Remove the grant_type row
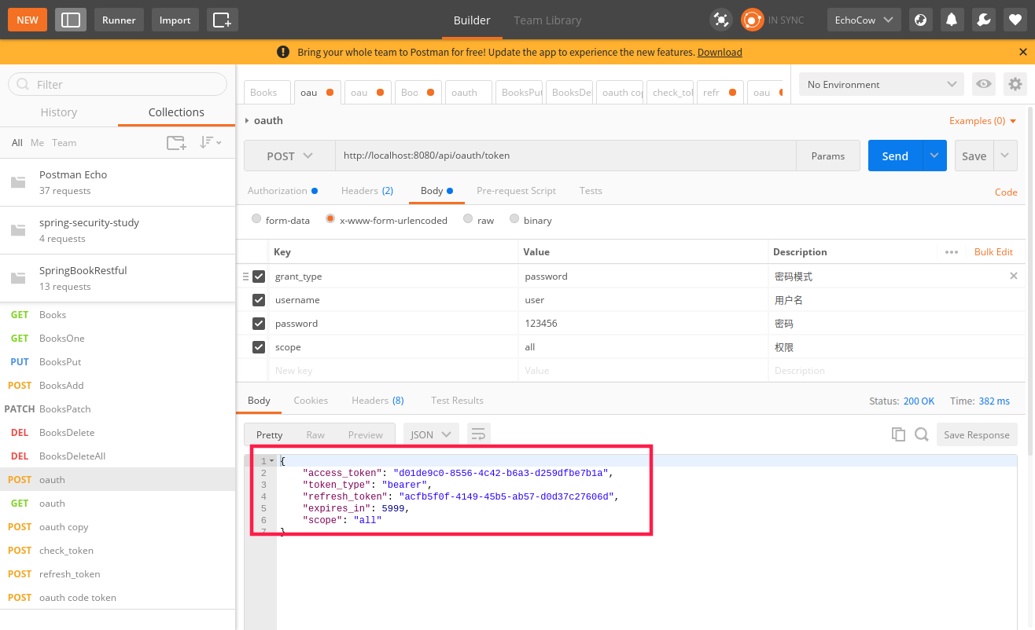Image resolution: width=1035 pixels, height=630 pixels. click(x=1014, y=276)
